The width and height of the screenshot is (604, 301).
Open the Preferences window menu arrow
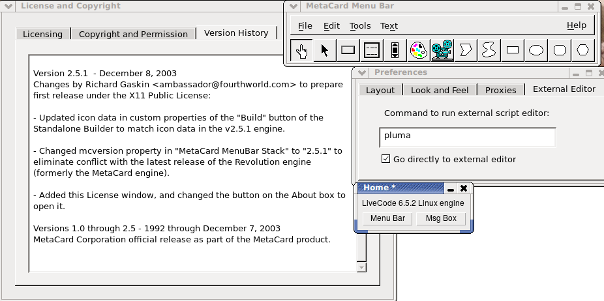pyautogui.click(x=362, y=72)
